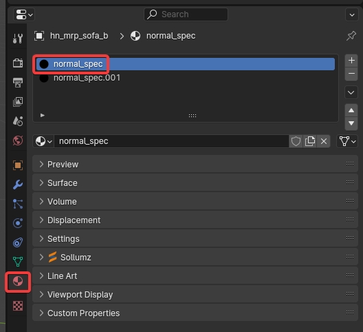Viewport: 363px width, 332px height.
Task: Open the Output properties tab
Action: coord(18,83)
